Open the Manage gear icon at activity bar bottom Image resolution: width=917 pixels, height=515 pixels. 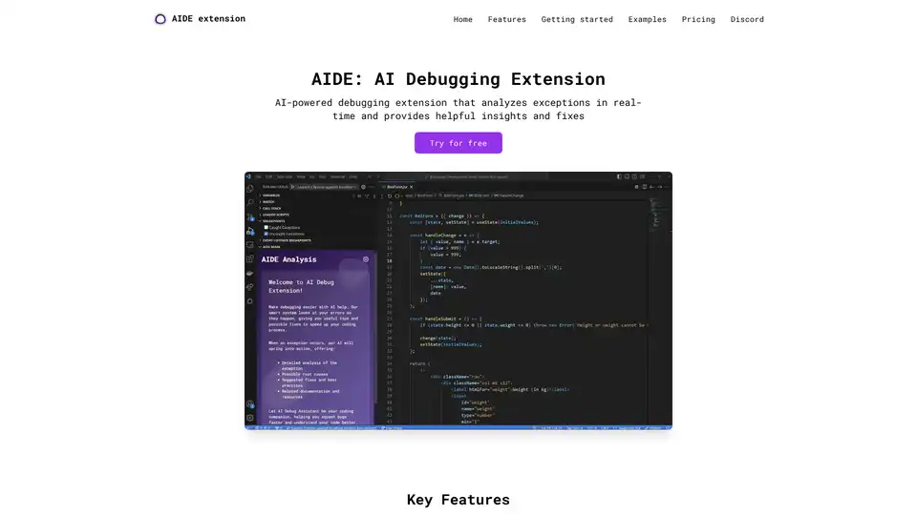(250, 418)
